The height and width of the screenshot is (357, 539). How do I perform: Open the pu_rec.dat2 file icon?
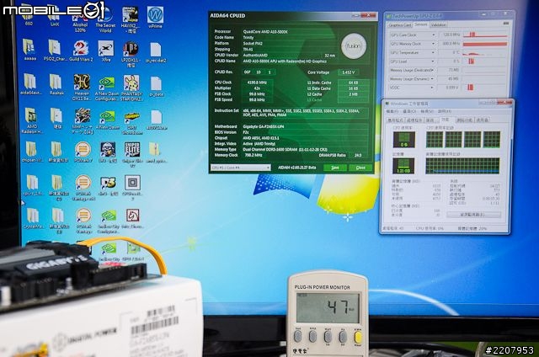pyautogui.click(x=156, y=51)
